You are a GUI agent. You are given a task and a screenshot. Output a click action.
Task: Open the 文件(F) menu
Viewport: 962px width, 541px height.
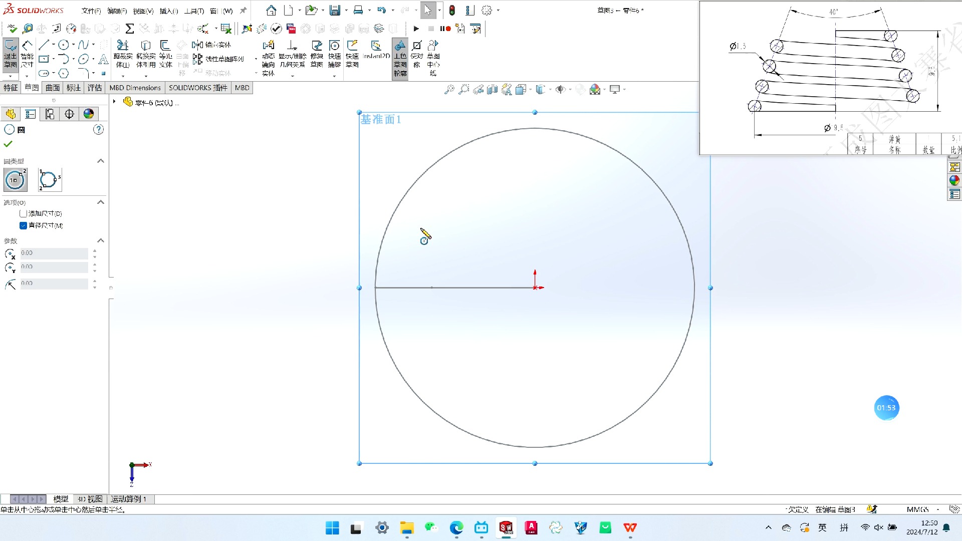(91, 11)
